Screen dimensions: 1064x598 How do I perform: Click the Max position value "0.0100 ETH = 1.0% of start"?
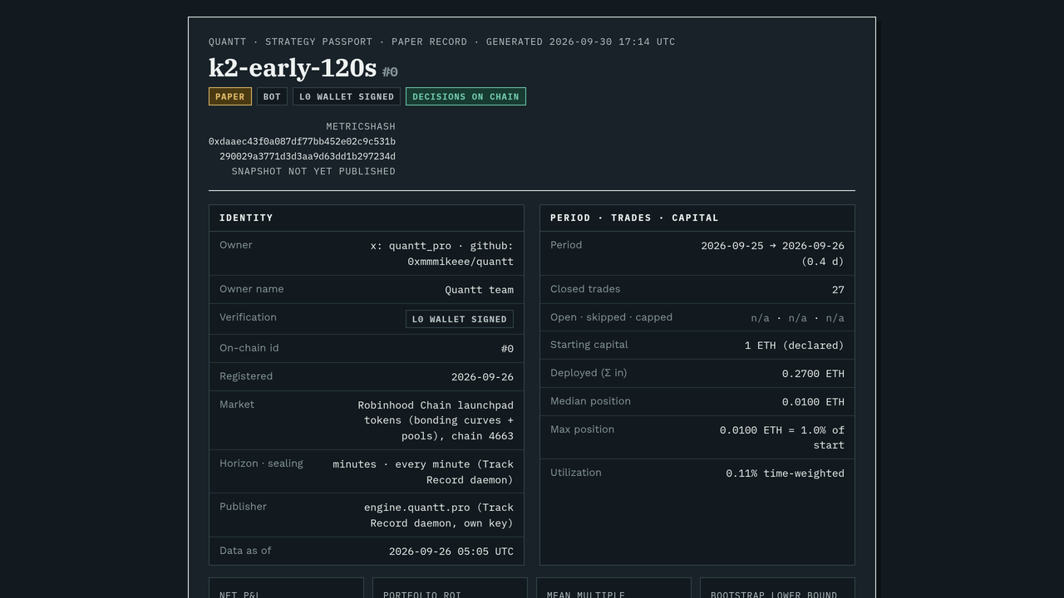pos(782,438)
